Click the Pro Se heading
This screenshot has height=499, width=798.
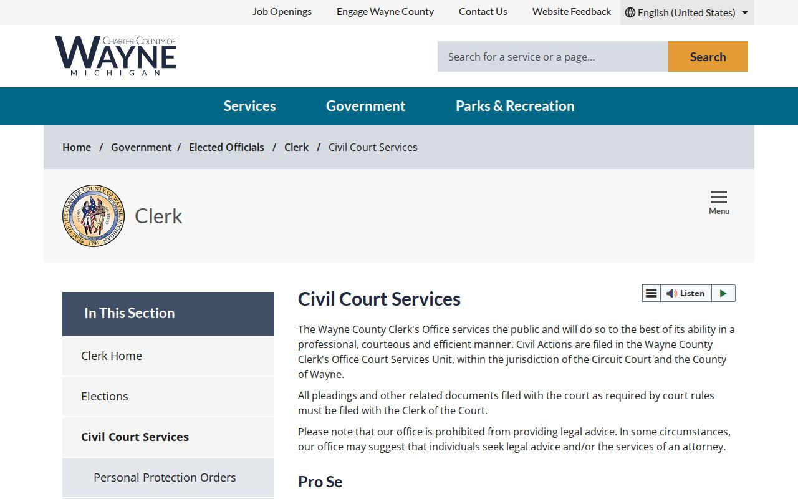pos(320,482)
